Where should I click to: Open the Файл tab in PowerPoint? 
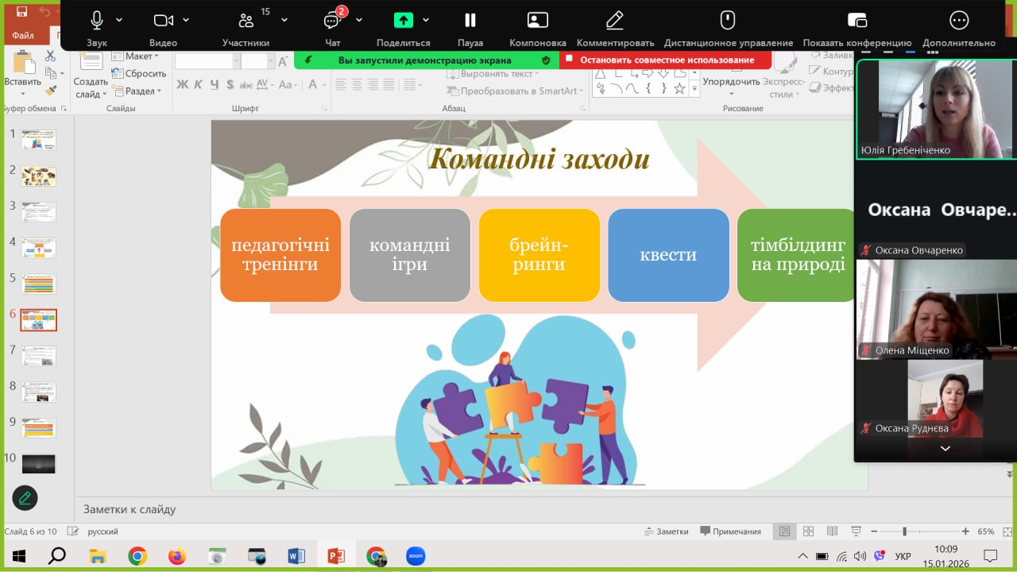coord(23,36)
